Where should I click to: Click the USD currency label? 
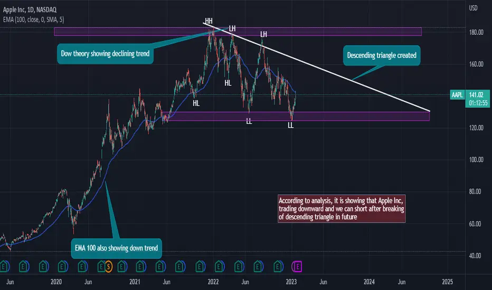pos(473,8)
